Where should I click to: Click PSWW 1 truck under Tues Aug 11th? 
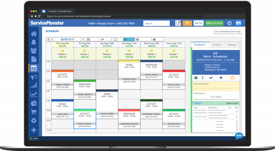(174, 54)
